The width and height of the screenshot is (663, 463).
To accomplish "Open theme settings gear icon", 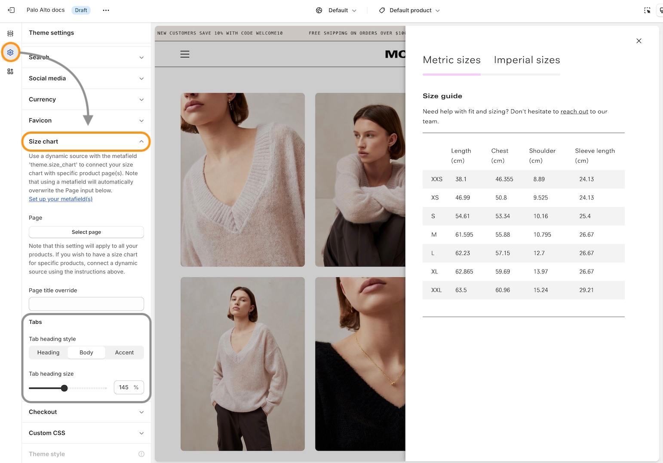I will click(10, 52).
